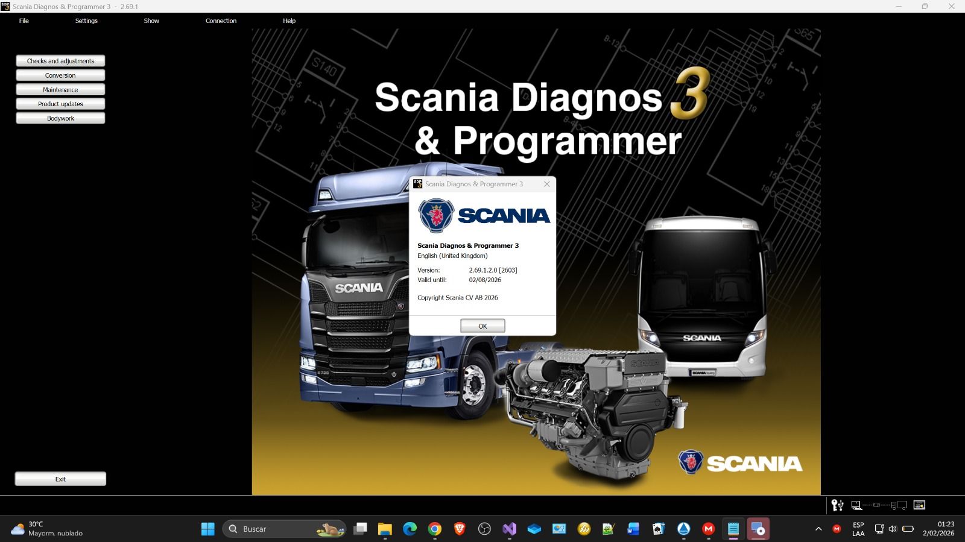The height and width of the screenshot is (542, 965).
Task: Open the Product updates section
Action: point(60,104)
